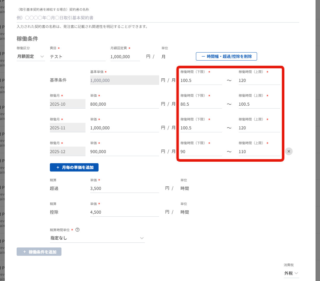320x281 pixels.
Task: Edit the 2025-12 単価 field showing 900,000
Action: 124,152
